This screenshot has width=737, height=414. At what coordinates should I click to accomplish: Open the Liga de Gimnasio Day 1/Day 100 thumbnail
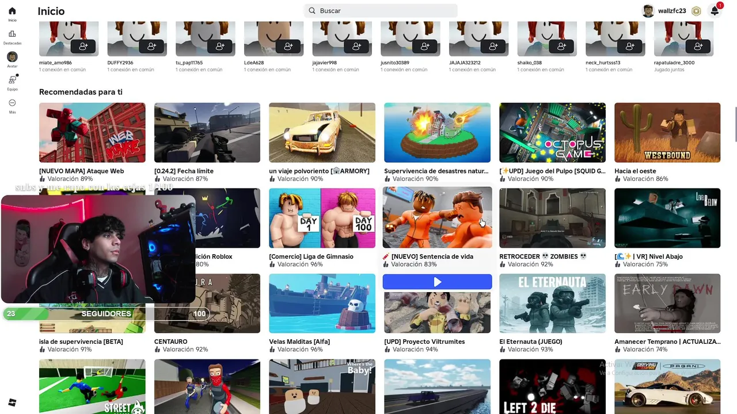pos(322,218)
